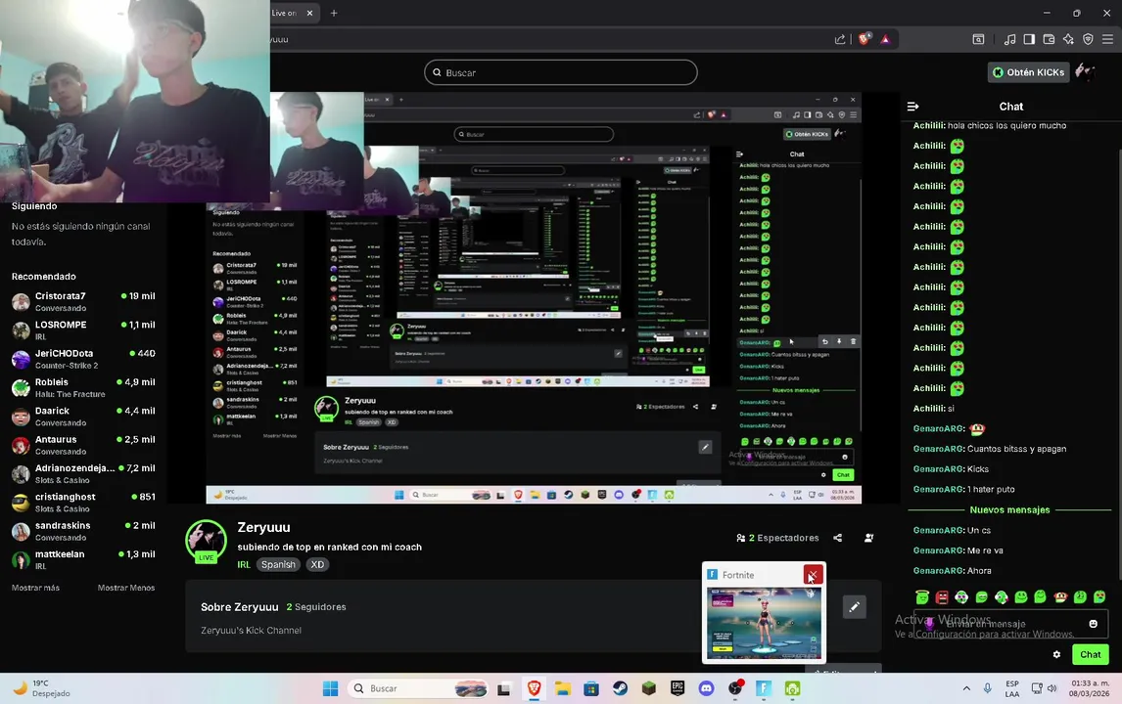This screenshot has height=704, width=1122.
Task: Open Cristorata7's recommended channel
Action: tap(83, 301)
